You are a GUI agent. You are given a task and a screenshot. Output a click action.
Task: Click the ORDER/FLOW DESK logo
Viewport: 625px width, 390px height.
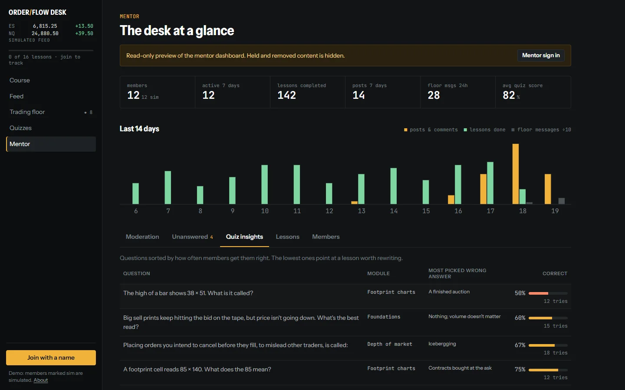(x=37, y=12)
